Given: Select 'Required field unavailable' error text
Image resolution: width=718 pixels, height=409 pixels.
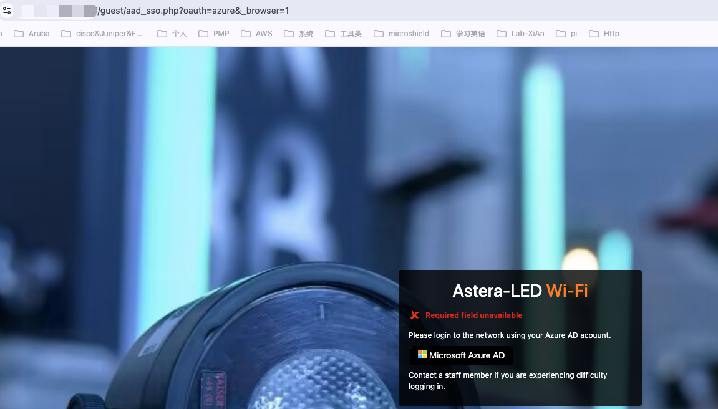Looking at the screenshot, I should (474, 315).
